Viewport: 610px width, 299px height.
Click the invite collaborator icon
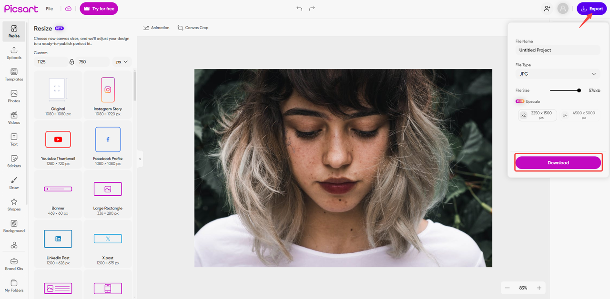point(547,9)
